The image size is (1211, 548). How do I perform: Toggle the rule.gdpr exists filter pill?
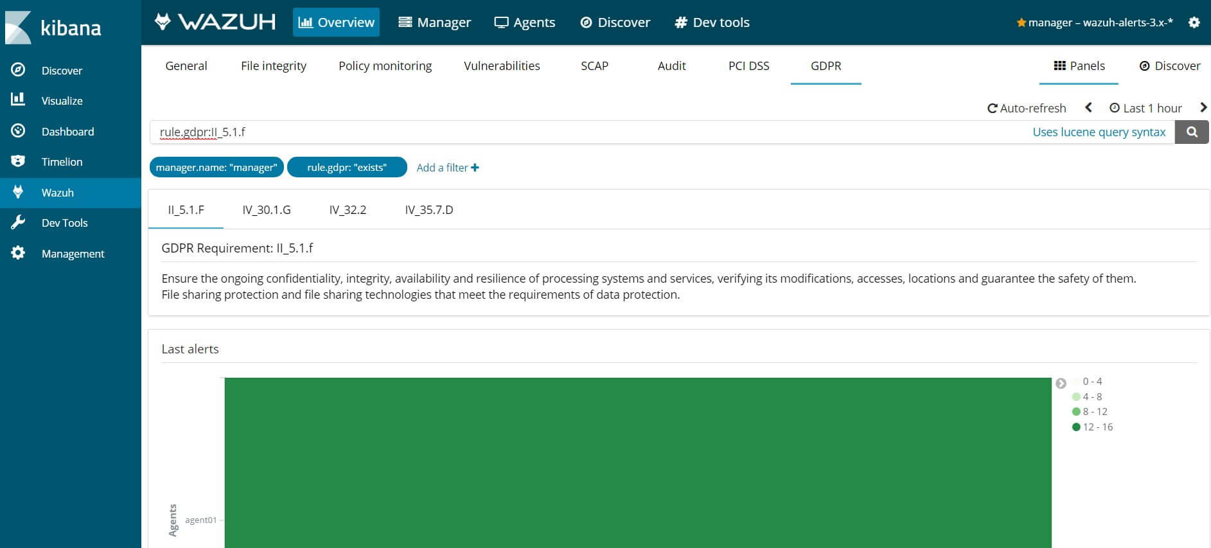[x=347, y=167]
